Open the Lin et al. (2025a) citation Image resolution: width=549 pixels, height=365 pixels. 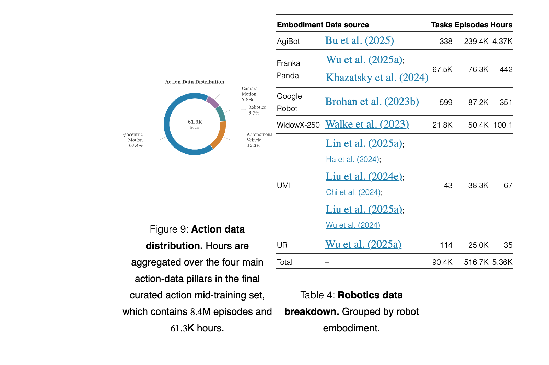coord(364,143)
